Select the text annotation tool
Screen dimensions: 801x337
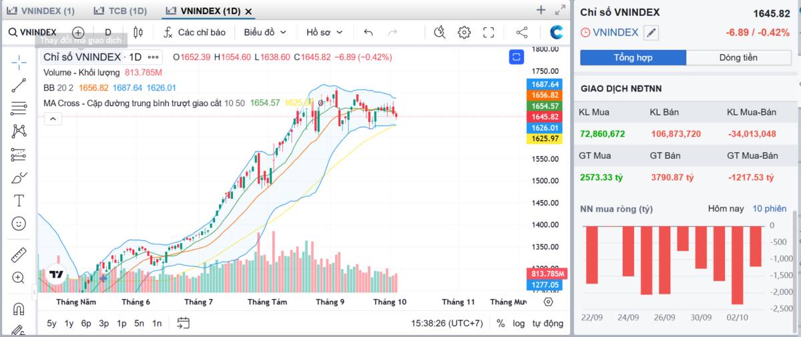[x=19, y=200]
